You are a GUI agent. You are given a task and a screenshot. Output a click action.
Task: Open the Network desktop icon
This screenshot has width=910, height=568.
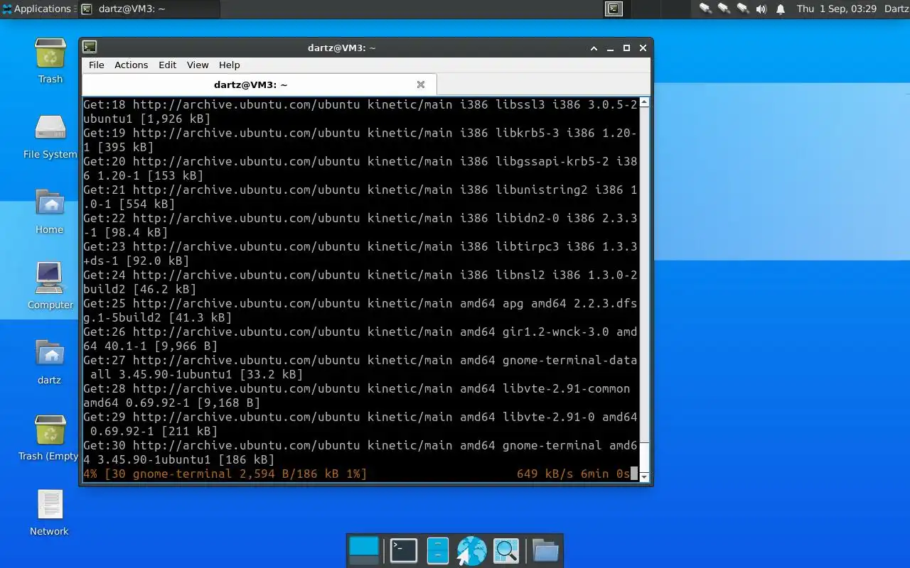[50, 505]
